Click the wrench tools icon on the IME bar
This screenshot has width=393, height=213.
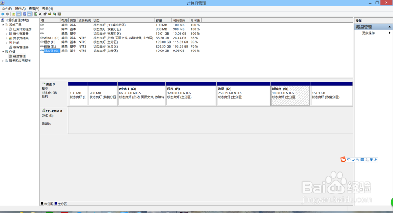click(376, 160)
